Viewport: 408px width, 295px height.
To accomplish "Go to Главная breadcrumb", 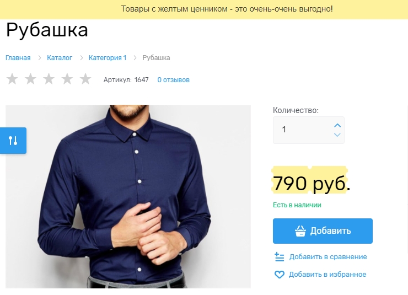I will click(x=18, y=58).
